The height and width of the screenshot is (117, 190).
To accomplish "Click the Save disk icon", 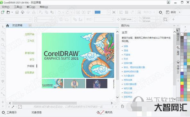I will 17,12.
